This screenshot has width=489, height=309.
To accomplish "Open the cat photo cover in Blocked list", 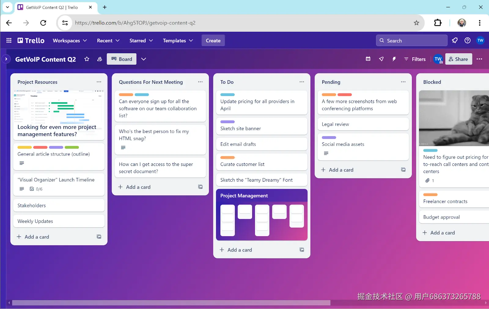I will 454,118.
